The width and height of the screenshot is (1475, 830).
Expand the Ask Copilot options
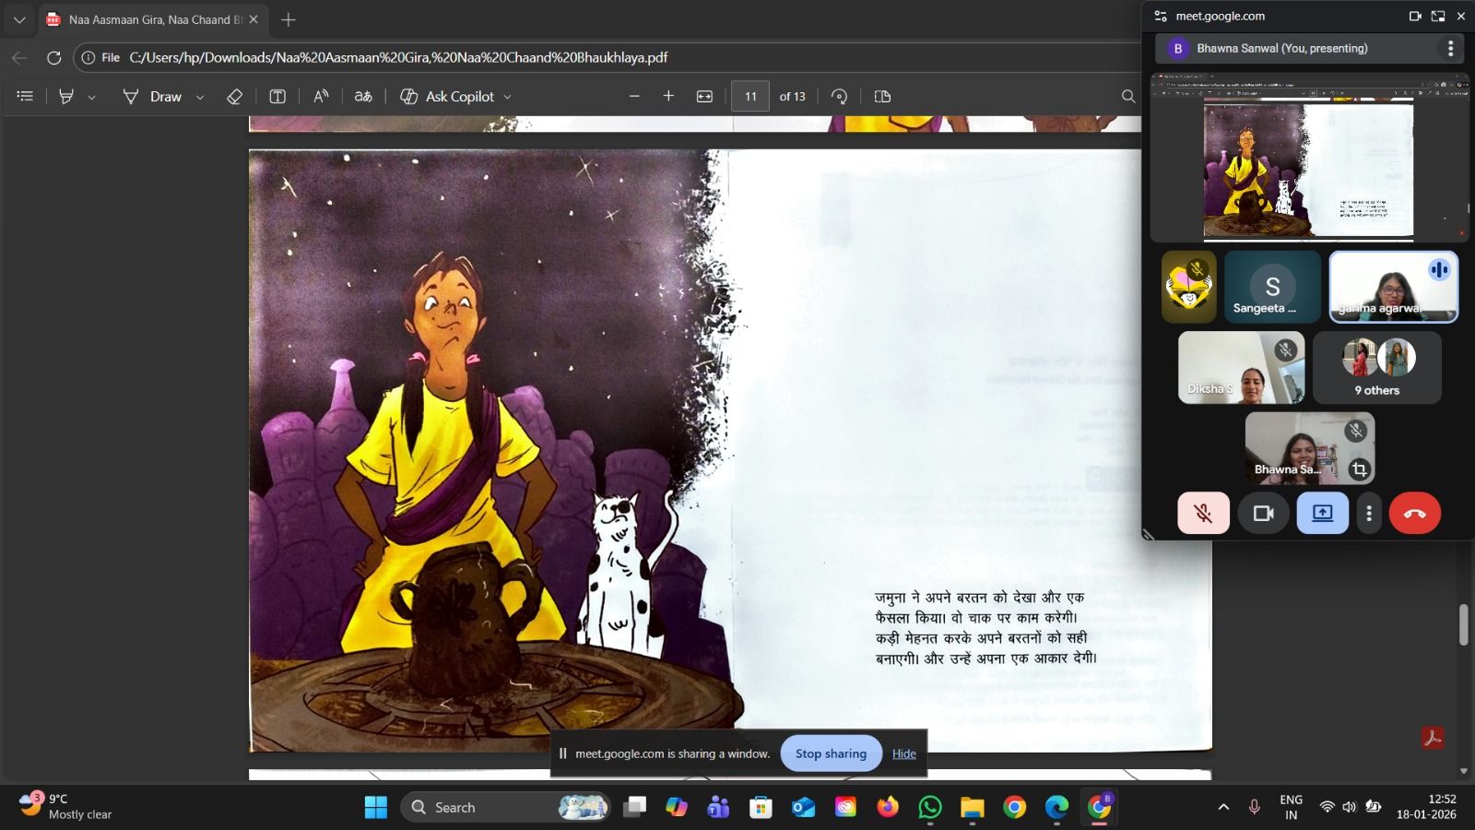[507, 97]
